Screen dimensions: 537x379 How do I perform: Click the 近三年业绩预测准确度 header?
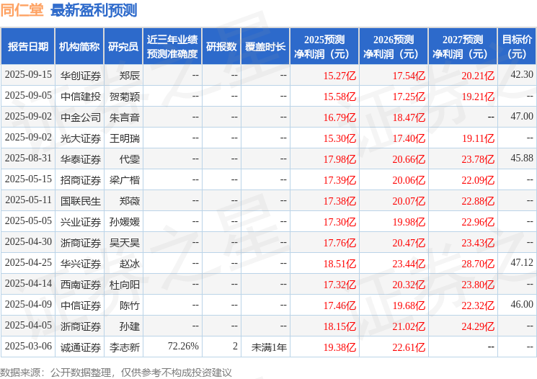172,47
